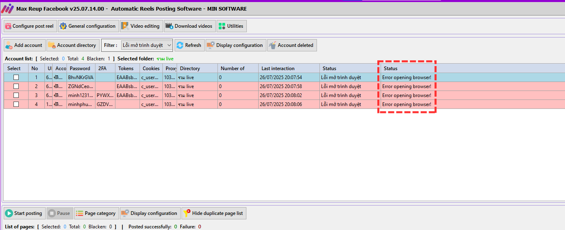The image size is (565, 230).
Task: Sort by Select column header
Action: [16, 69]
